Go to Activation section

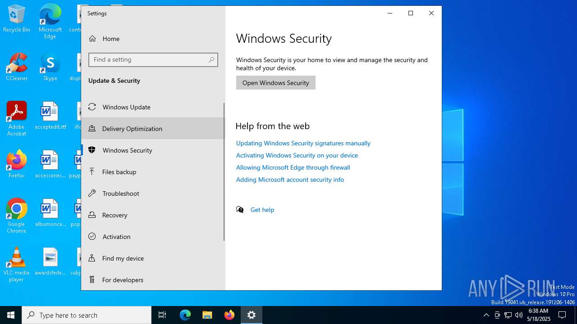click(x=153, y=236)
